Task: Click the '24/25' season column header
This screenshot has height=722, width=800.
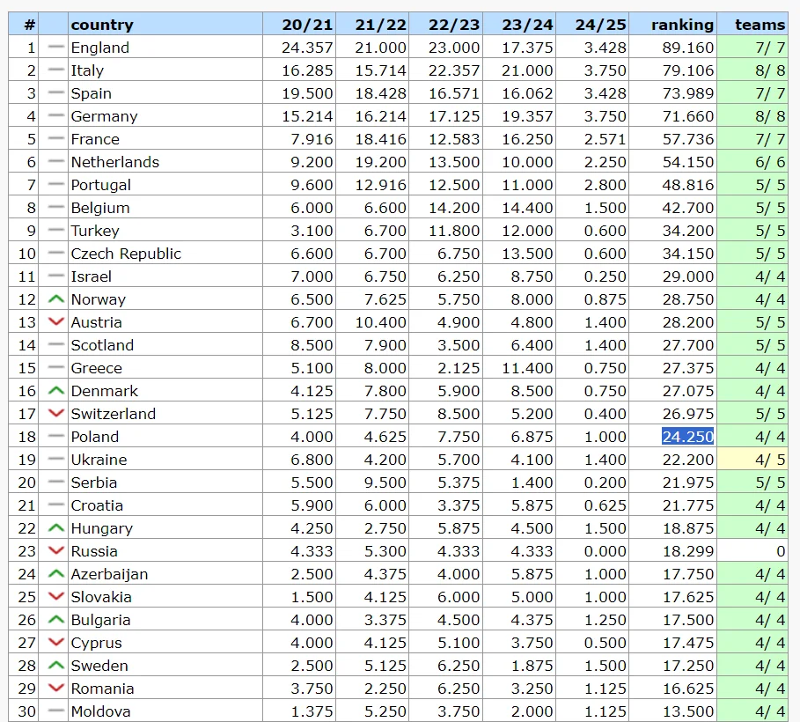Action: [x=600, y=25]
